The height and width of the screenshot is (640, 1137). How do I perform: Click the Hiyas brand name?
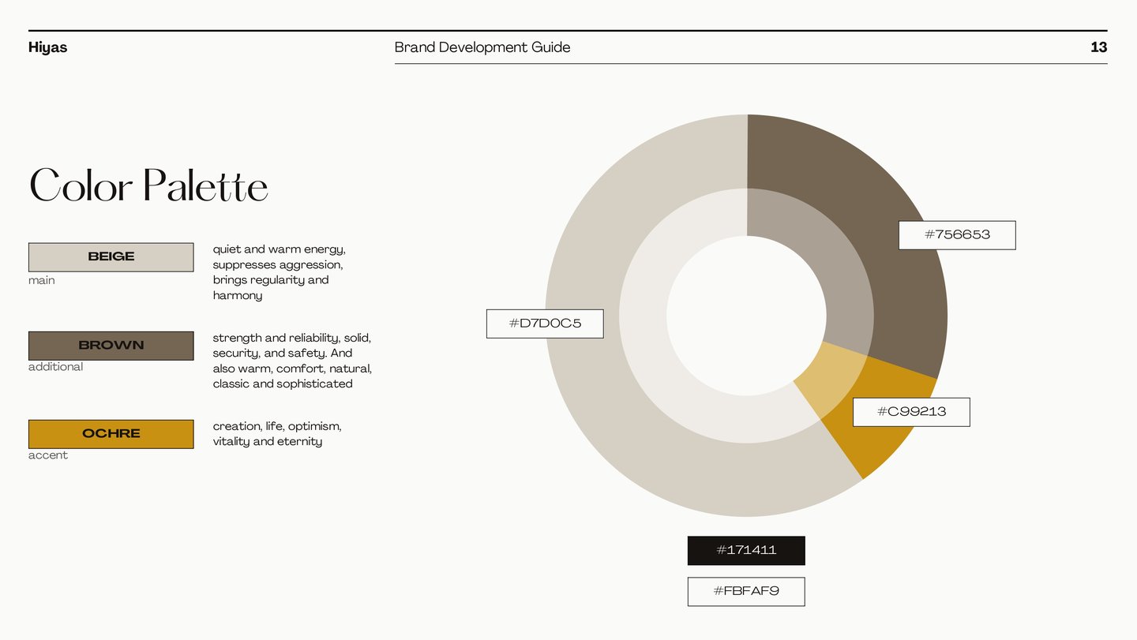click(47, 47)
